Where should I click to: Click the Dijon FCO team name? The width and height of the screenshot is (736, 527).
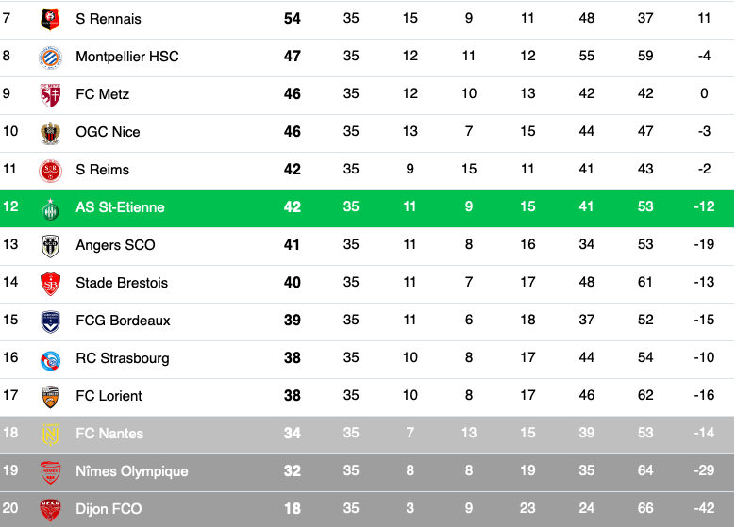tap(109, 509)
